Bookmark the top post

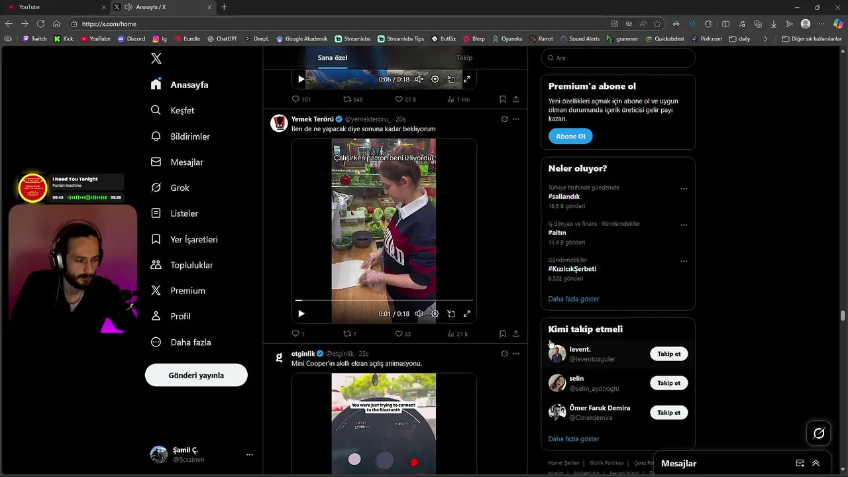point(502,99)
